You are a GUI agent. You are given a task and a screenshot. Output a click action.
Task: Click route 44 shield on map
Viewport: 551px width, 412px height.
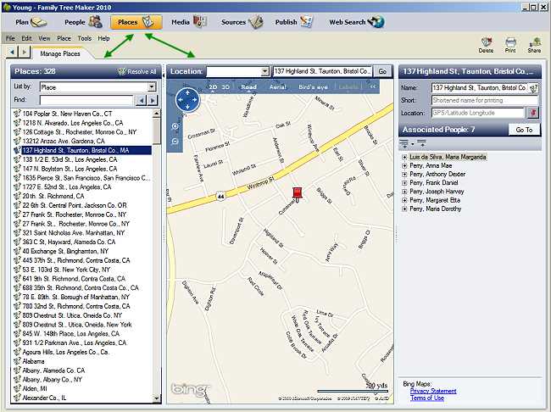coord(220,197)
